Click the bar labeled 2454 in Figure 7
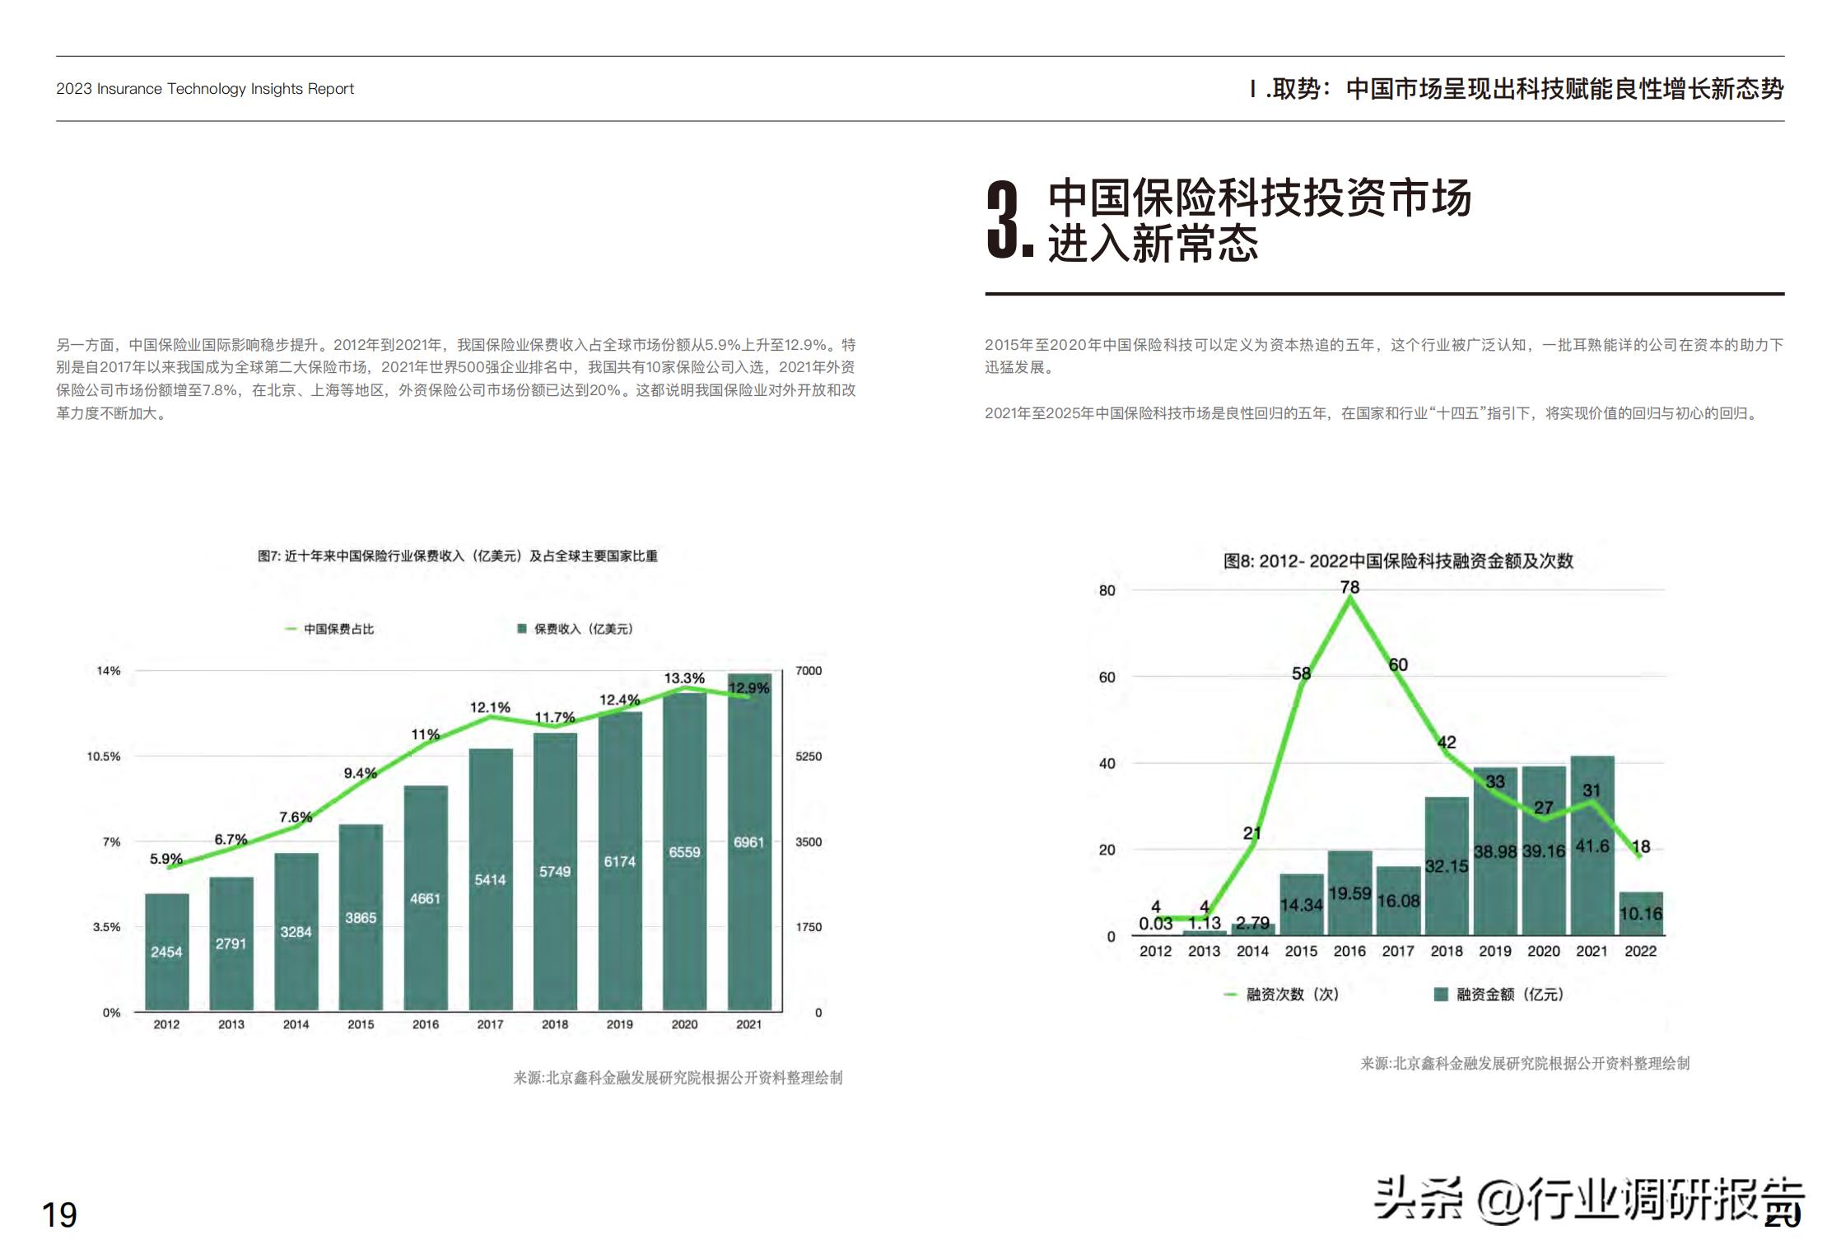Viewport: 1841px width, 1258px height. pyautogui.click(x=166, y=952)
